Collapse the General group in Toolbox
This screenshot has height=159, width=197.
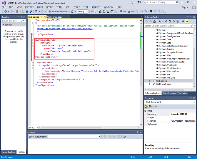point(3,25)
